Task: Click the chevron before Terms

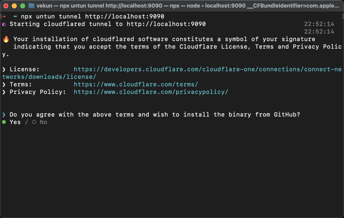Action: point(4,85)
